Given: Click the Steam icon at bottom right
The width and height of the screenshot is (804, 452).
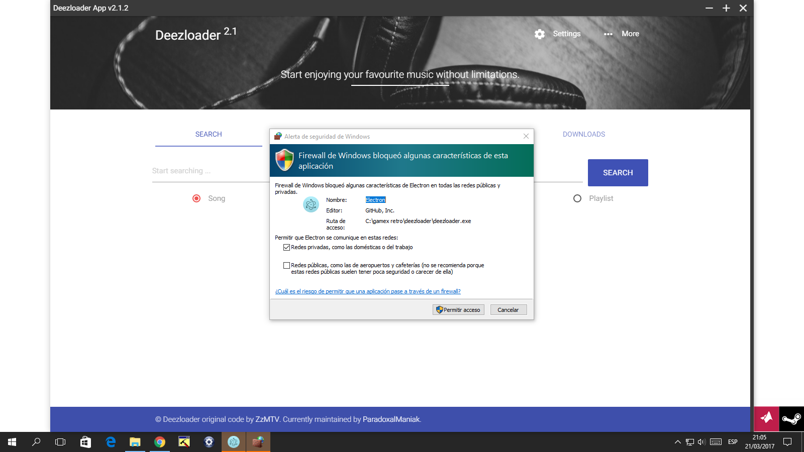Looking at the screenshot, I should tap(791, 419).
